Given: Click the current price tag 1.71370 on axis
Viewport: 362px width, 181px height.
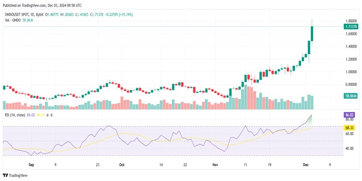Looking at the screenshot, I should click(350, 27).
